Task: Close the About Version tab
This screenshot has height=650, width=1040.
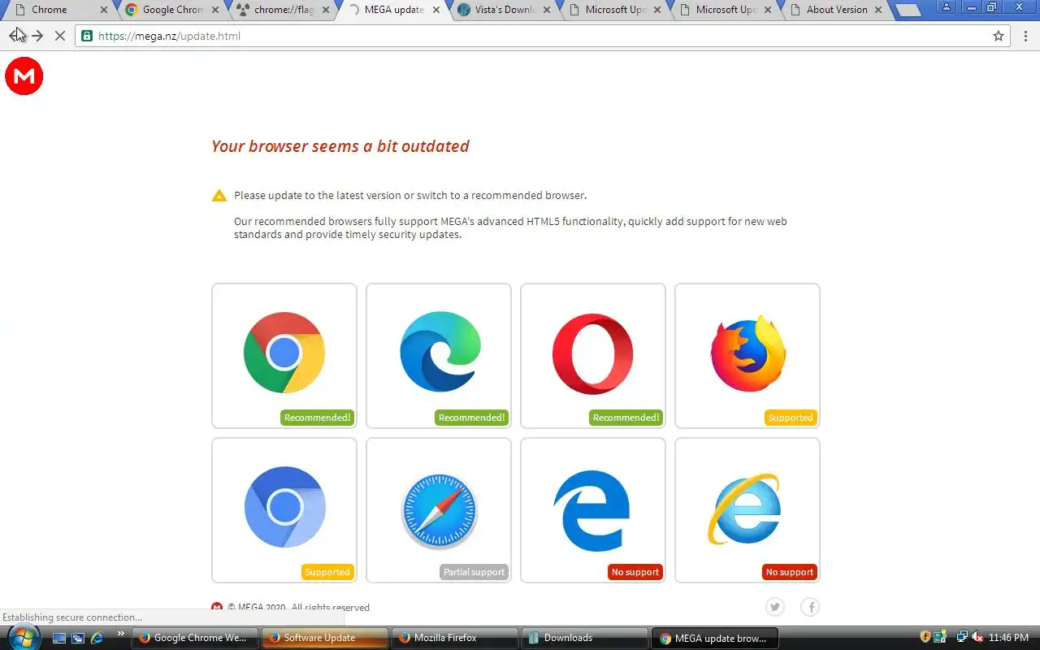Action: pos(877,10)
